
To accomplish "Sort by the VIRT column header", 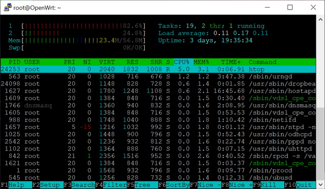I will (107, 62).
